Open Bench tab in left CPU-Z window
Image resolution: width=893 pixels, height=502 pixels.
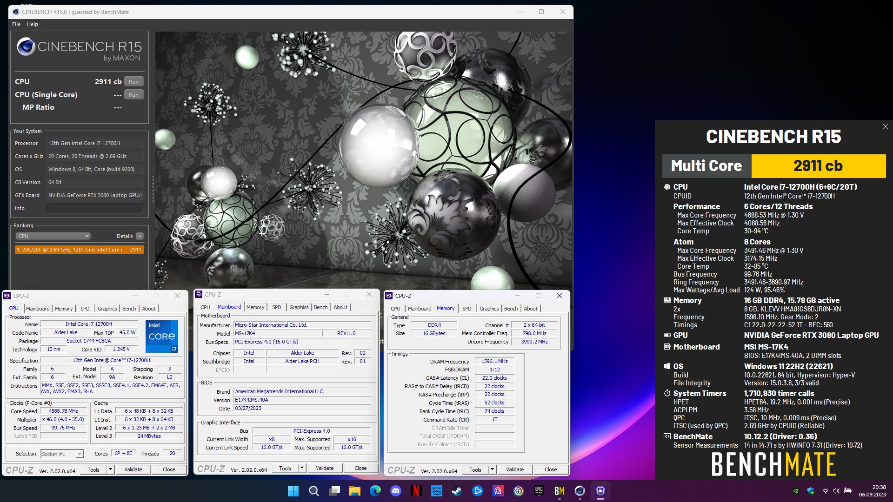tap(129, 309)
